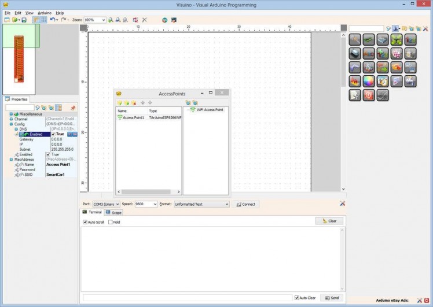The image size is (433, 307).
Task: Click the Save icon in main toolbar
Action: tap(24, 20)
